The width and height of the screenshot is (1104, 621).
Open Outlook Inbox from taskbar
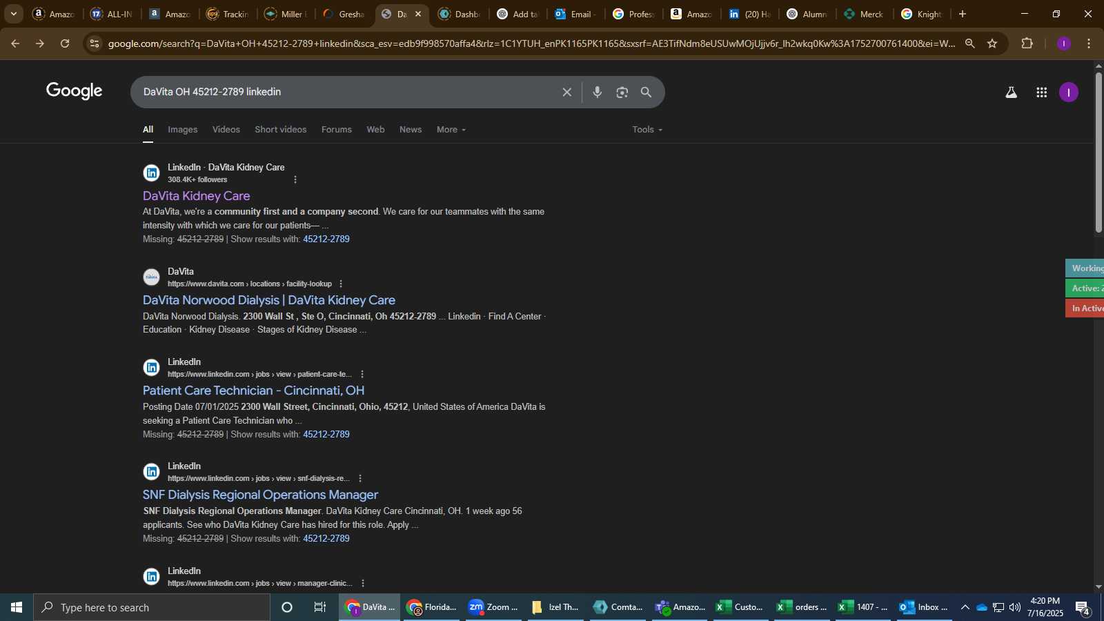click(924, 608)
